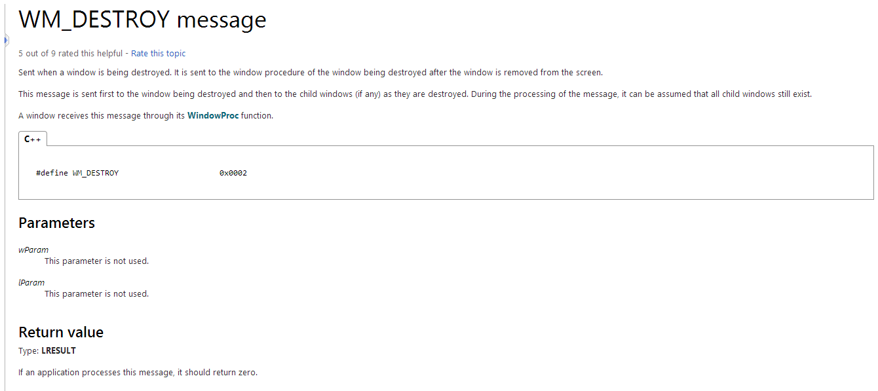Click the Parameters section heading
The width and height of the screenshot is (878, 391).
click(56, 223)
